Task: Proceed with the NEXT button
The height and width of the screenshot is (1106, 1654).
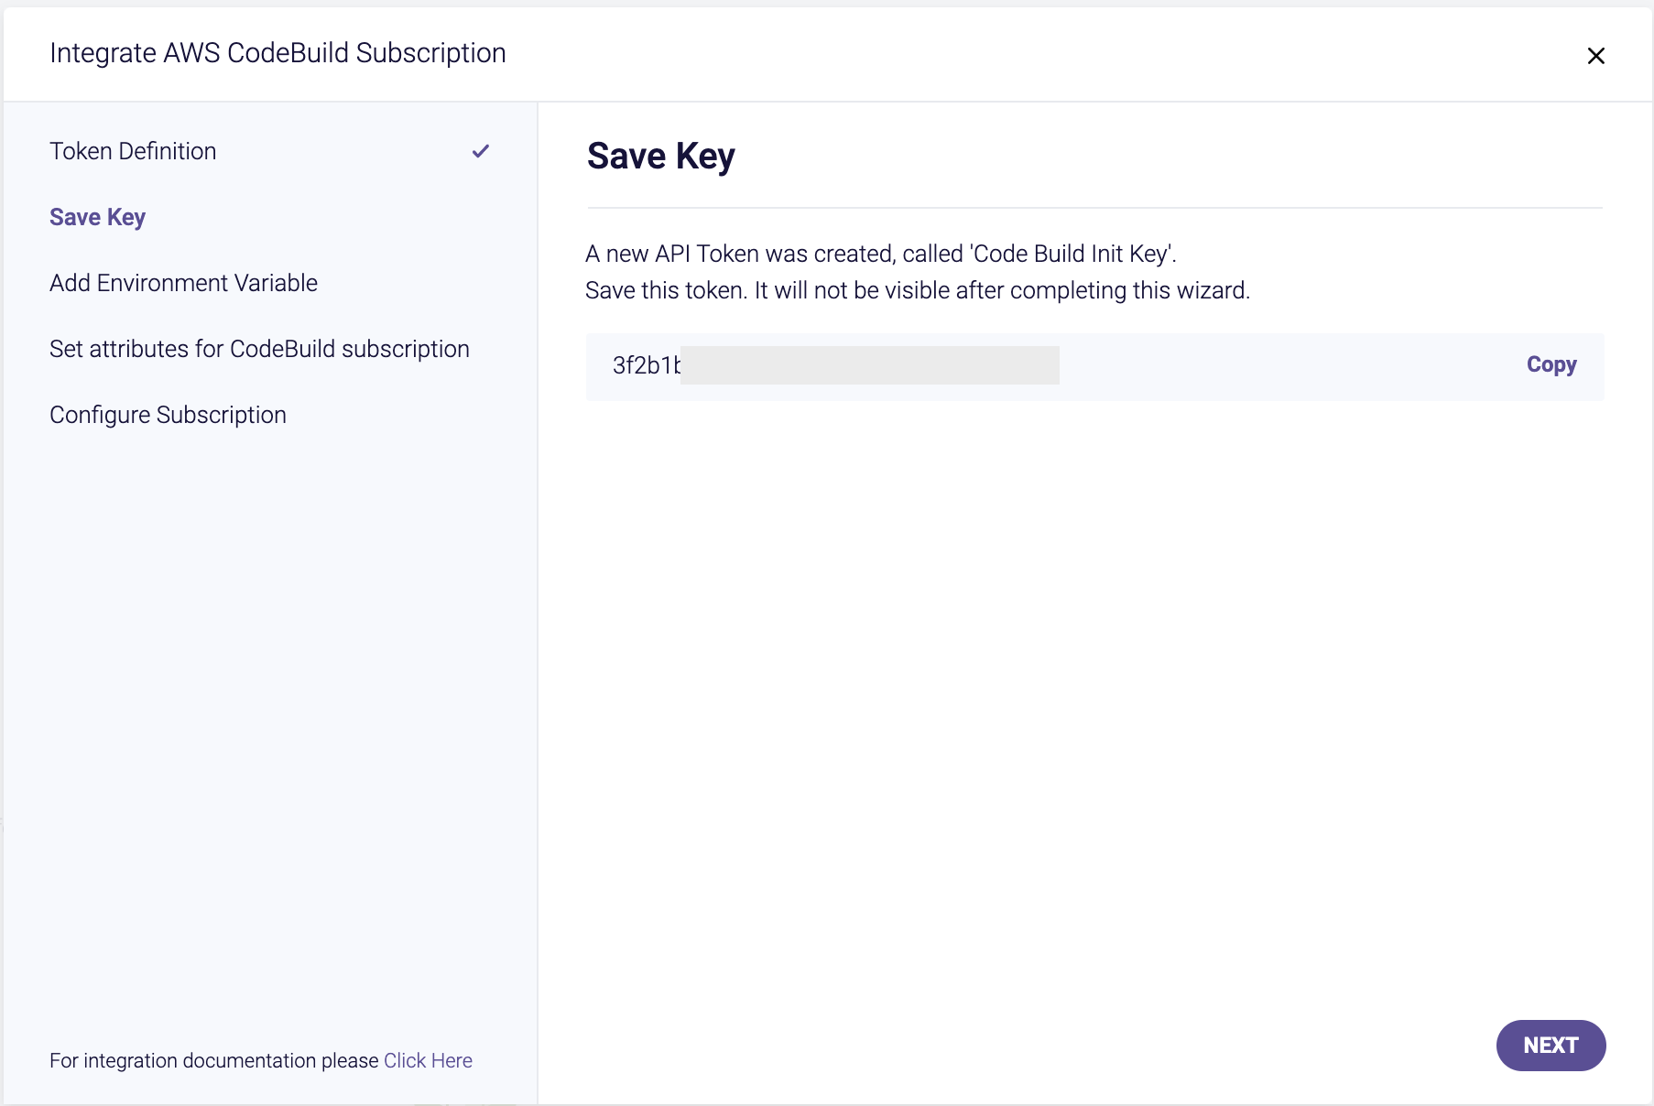Action: pos(1551,1045)
